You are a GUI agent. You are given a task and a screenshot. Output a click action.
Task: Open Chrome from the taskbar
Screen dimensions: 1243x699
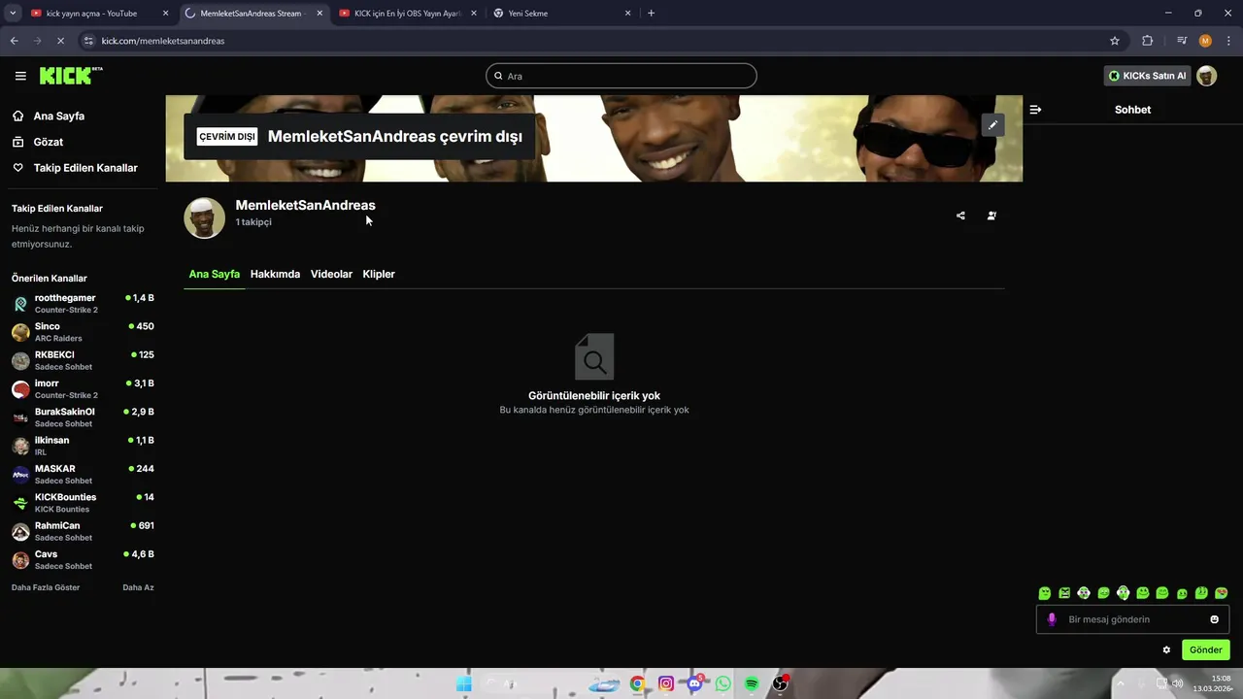coord(637,683)
